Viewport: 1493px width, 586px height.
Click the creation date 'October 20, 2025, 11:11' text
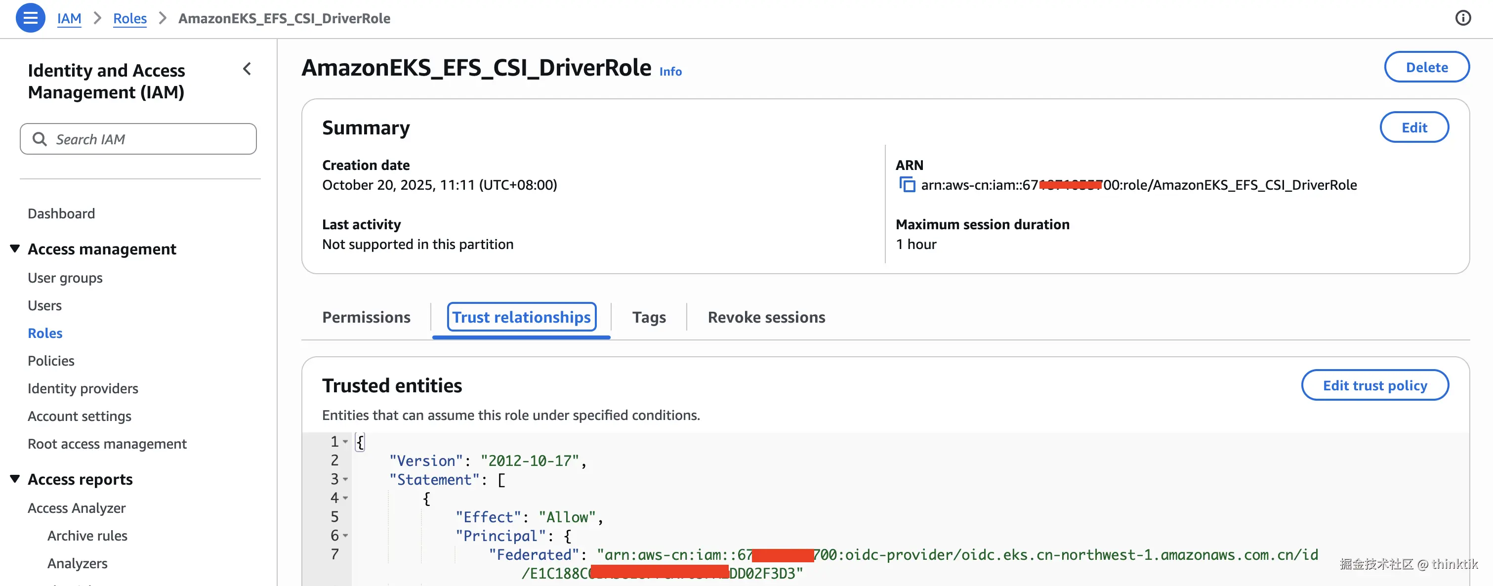click(x=439, y=185)
